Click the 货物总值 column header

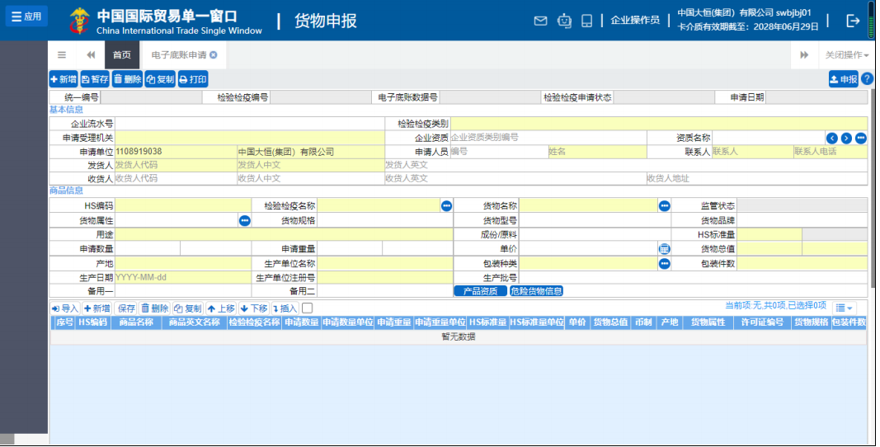click(x=610, y=322)
